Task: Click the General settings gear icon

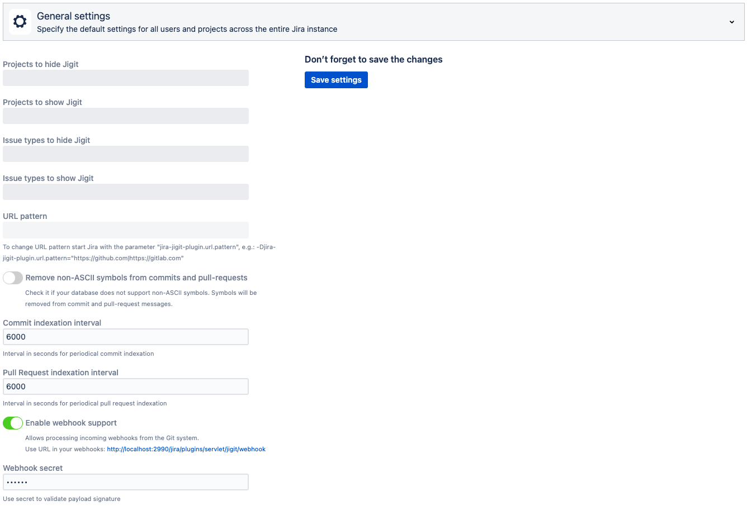Action: coord(20,22)
